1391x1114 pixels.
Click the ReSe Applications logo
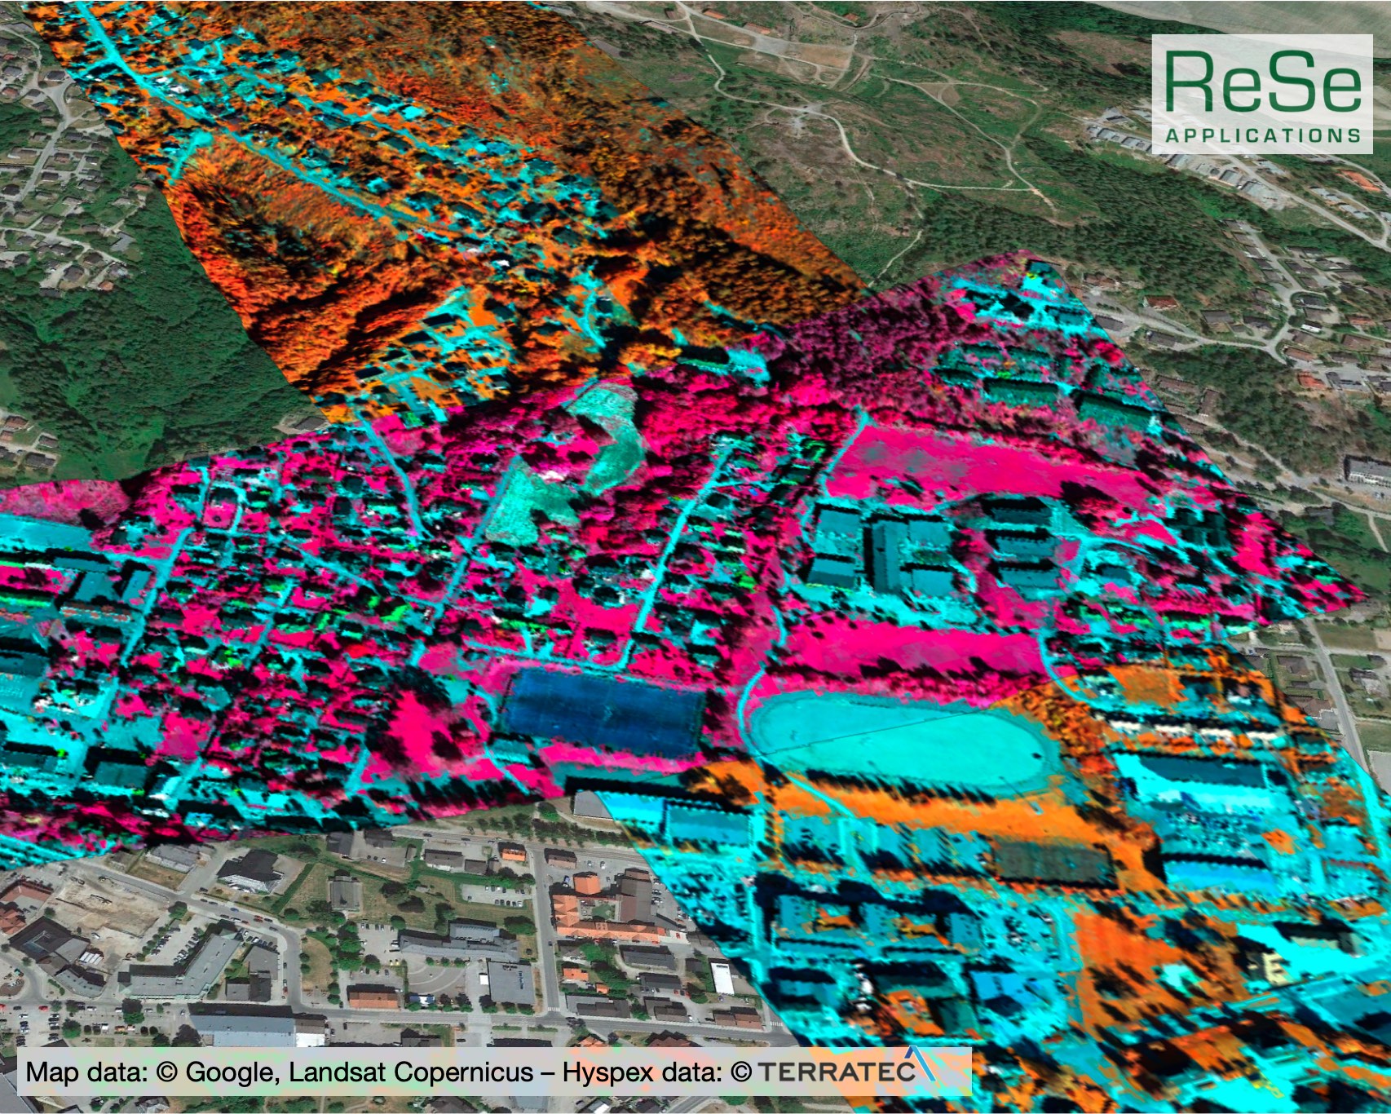point(1262,94)
